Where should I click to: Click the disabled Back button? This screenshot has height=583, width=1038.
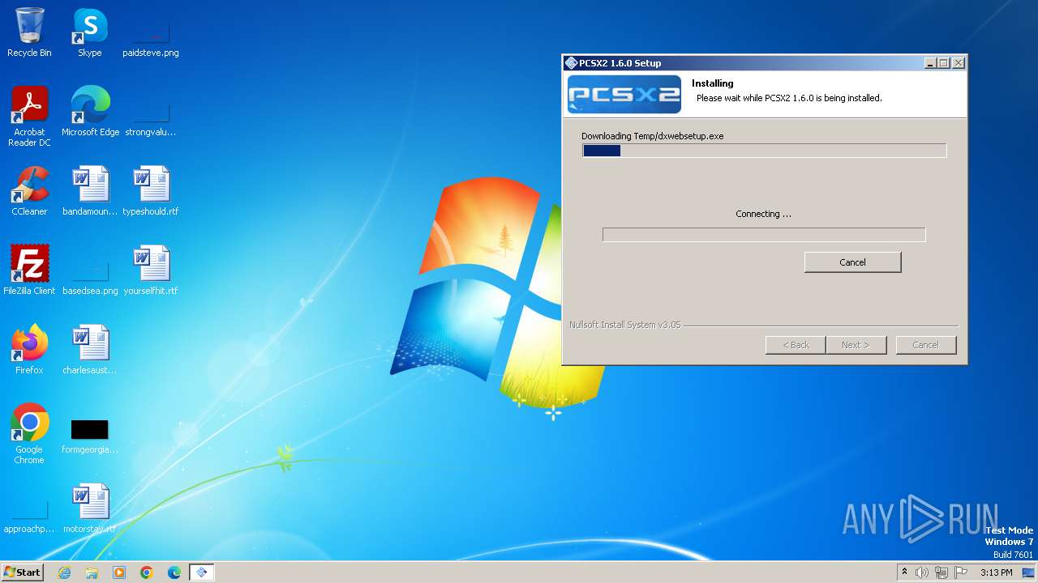[x=796, y=345]
